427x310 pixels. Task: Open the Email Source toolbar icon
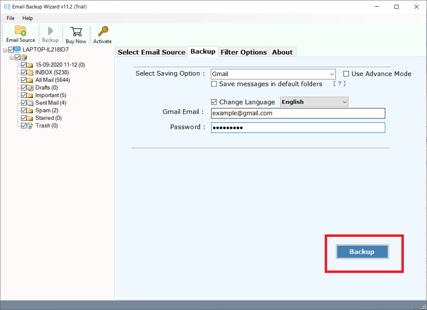point(21,31)
